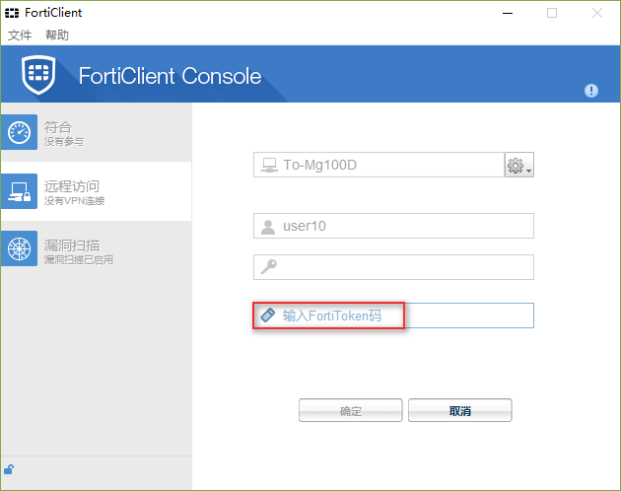Open the 文件 menu
This screenshot has width=621, height=491.
pos(20,35)
